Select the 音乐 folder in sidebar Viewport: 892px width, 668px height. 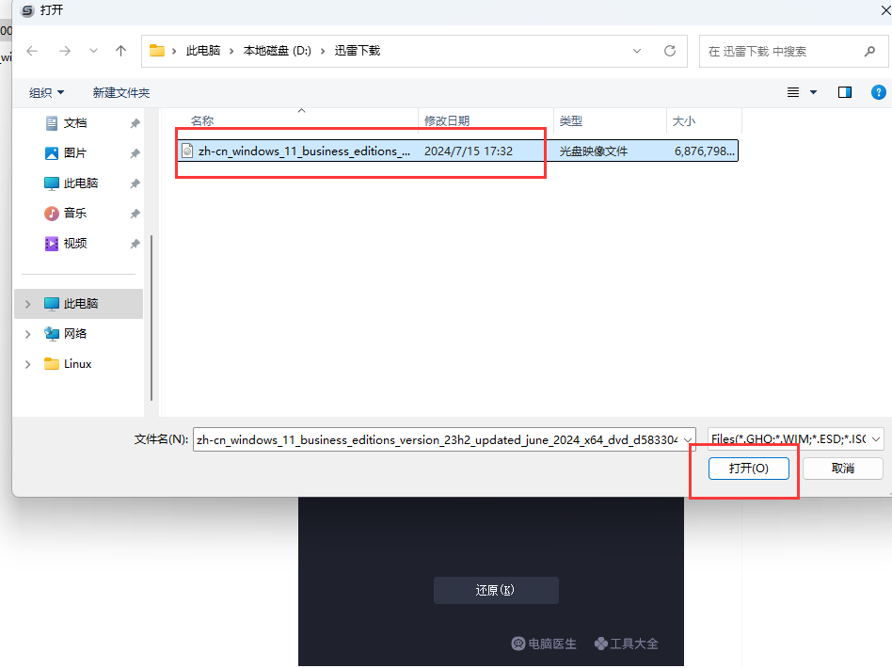(x=75, y=214)
